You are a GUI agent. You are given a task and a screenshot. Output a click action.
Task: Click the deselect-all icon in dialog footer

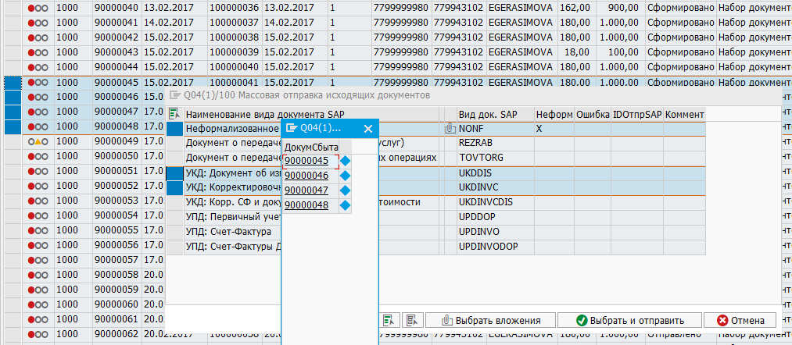(413, 320)
